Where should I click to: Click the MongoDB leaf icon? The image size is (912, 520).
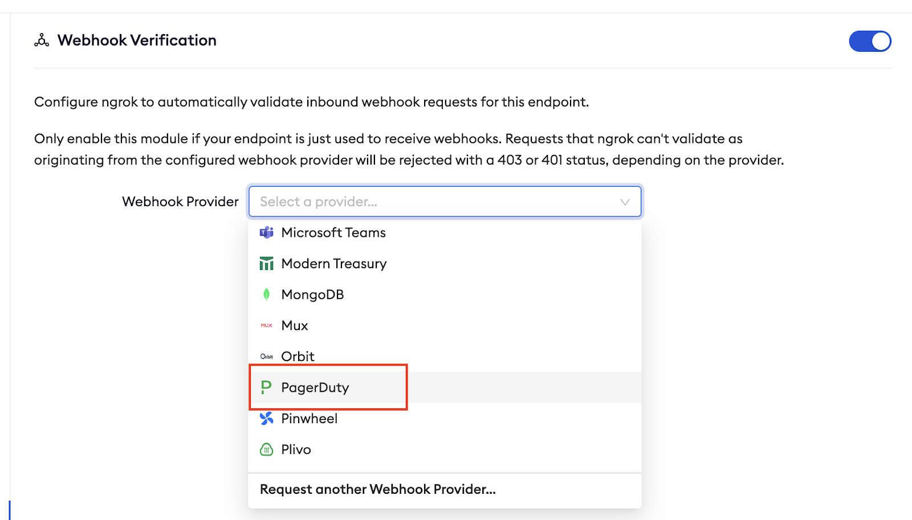point(266,294)
